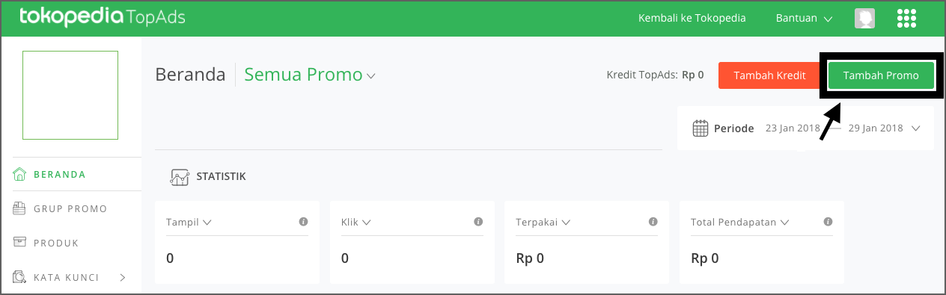Screen dimensions: 946x295
Task: Click the Kata Kunci search icon
Action: (20, 278)
